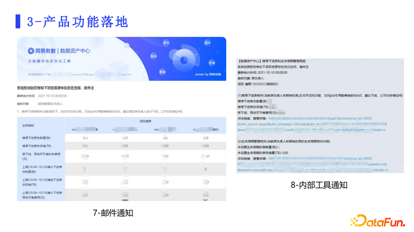
Task: Click the slide title 3-产品功能落地
Action: click(x=77, y=21)
